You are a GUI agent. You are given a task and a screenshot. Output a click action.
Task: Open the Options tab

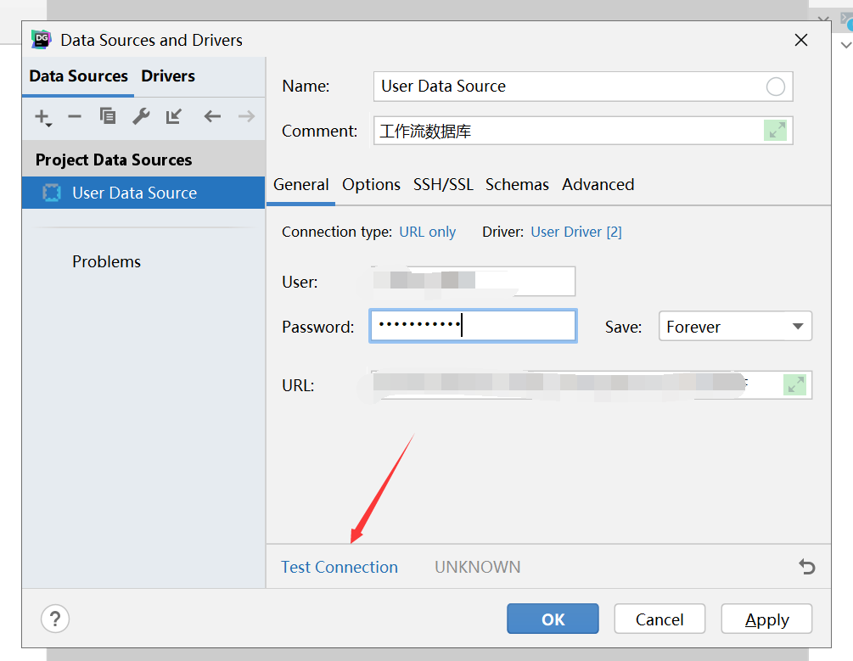[371, 184]
